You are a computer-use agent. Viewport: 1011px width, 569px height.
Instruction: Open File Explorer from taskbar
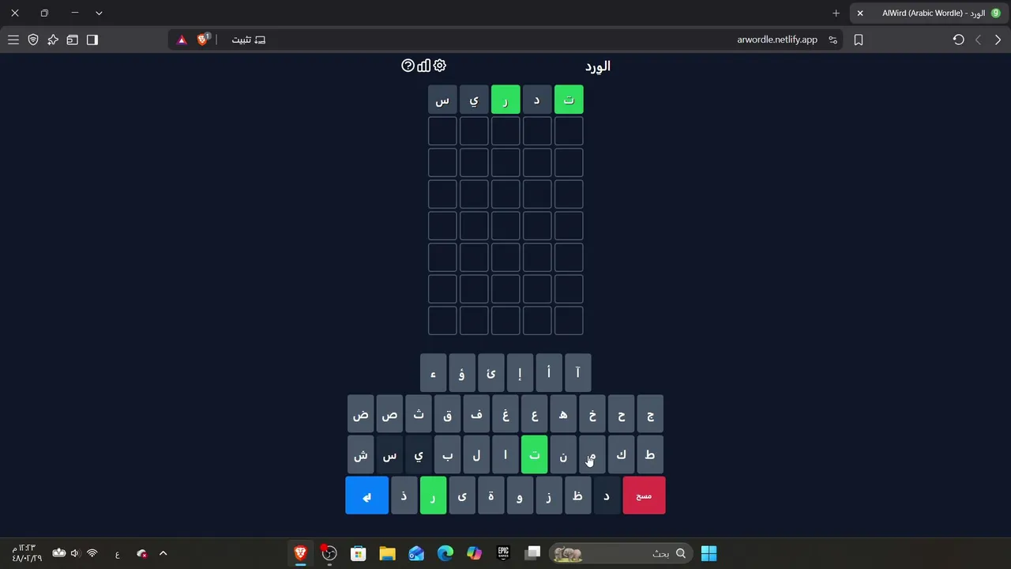point(387,553)
